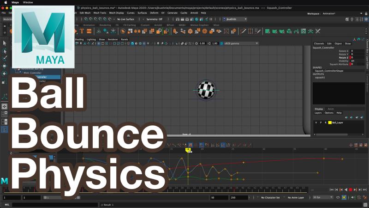Toggle the lock icon beside Workspace
Image resolution: width=369 pixels, height=208 pixels.
pyautogui.click(x=366, y=13)
